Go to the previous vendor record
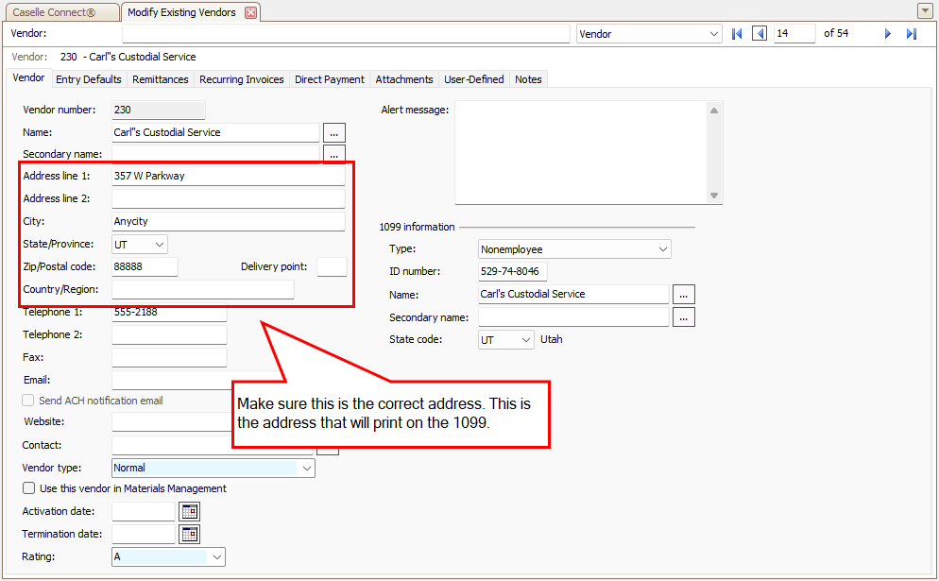 [x=760, y=33]
